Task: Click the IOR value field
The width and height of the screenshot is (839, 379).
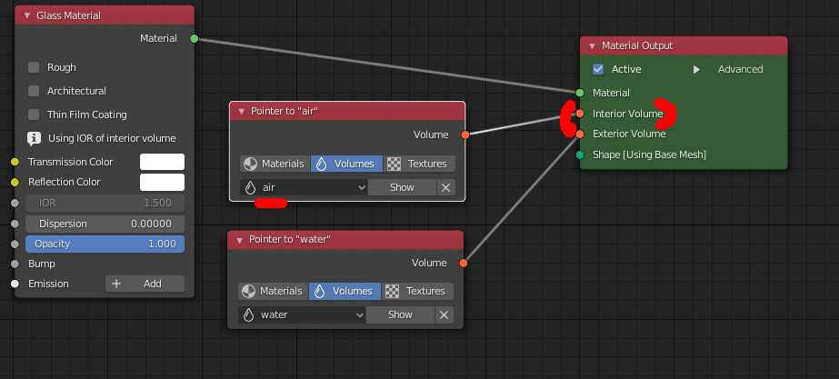Action: click(105, 203)
